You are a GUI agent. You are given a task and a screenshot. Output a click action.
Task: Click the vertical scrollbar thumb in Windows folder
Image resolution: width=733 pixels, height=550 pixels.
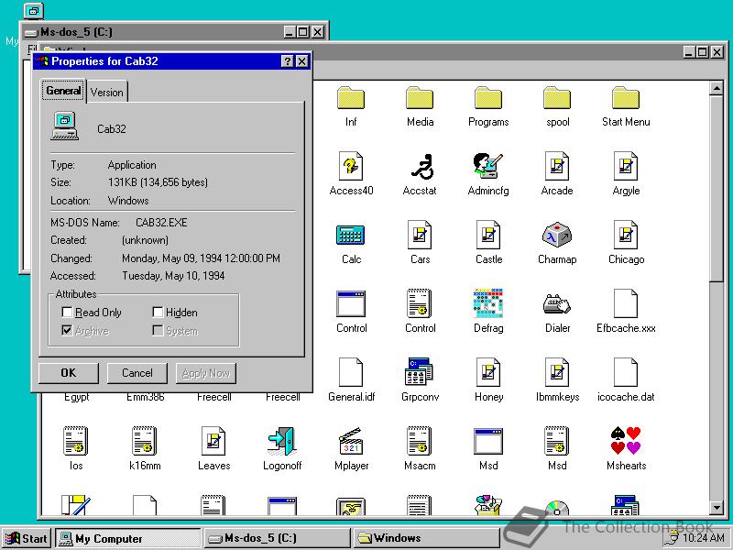coord(717,188)
